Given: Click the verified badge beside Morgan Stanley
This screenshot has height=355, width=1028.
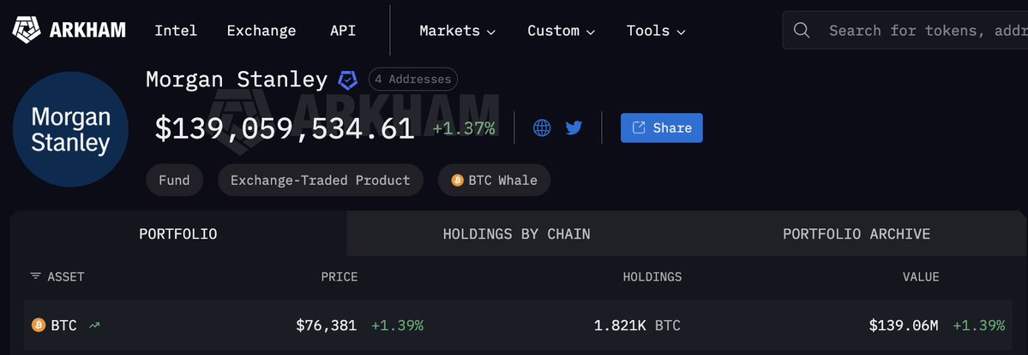Looking at the screenshot, I should (x=347, y=80).
